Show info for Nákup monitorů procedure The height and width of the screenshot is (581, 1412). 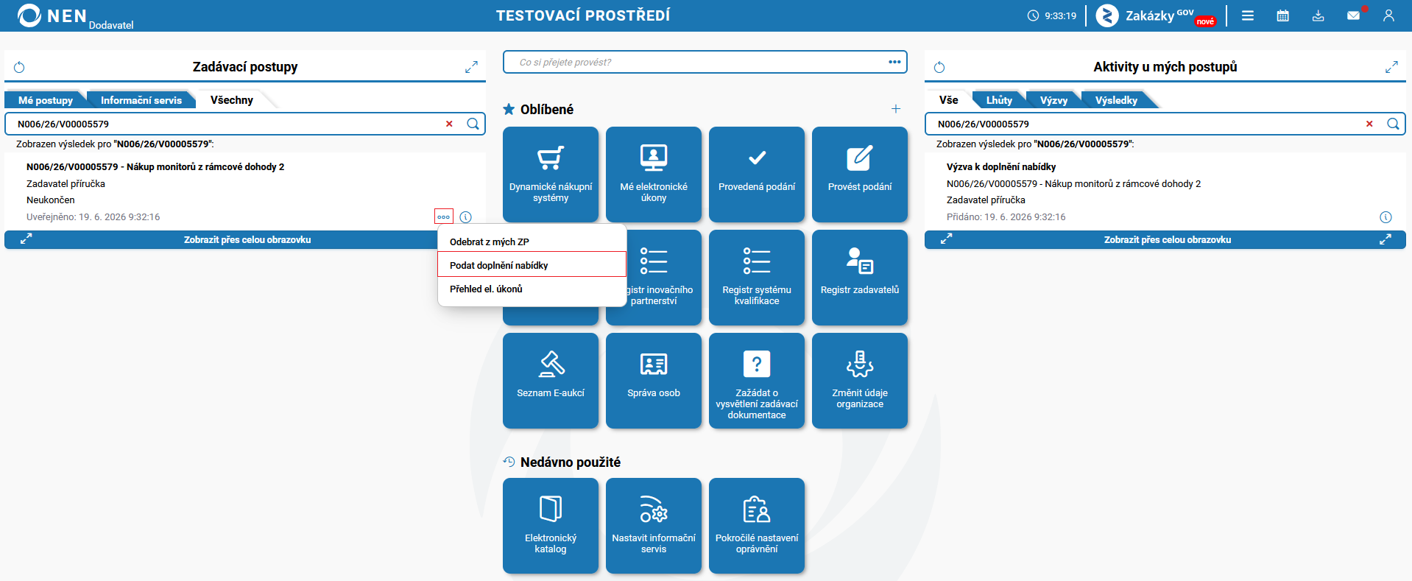[x=465, y=216]
